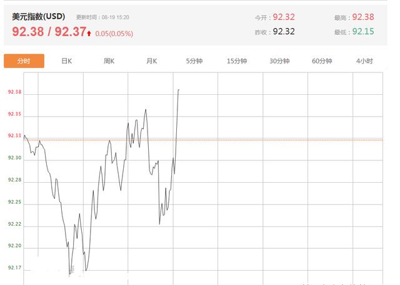Image resolution: width=400 pixels, height=285 pixels.
Task: Click the red up arrow icon
Action: (89, 32)
